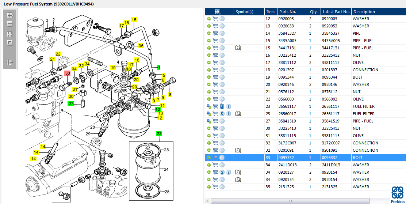The height and width of the screenshot is (204, 406).
Task: Click the S icon for part 0920127
Action: click(222, 172)
